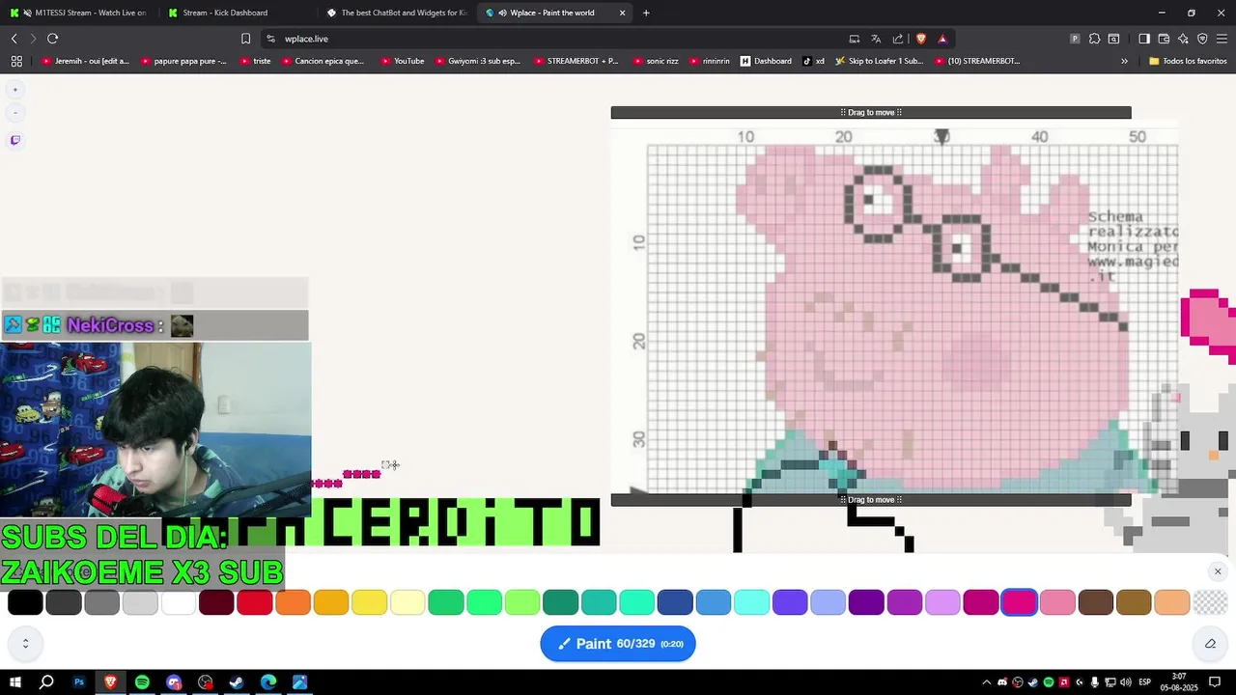Open Windows taskbar search
The height and width of the screenshot is (695, 1236).
click(x=46, y=682)
